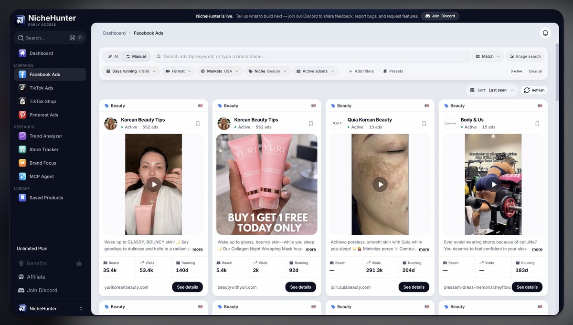Click the Dashboard breadcrumb link
Viewport: 573px width, 325px height.
[114, 33]
